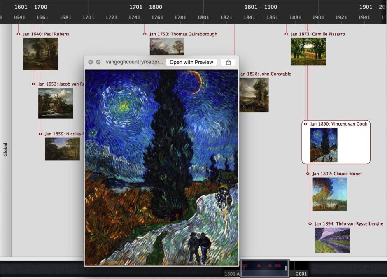Click the Global sidebar label
The height and width of the screenshot is (279, 387).
[x=5, y=149]
